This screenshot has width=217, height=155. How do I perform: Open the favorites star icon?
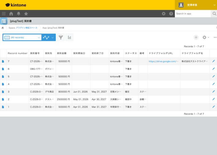click(x=26, y=14)
